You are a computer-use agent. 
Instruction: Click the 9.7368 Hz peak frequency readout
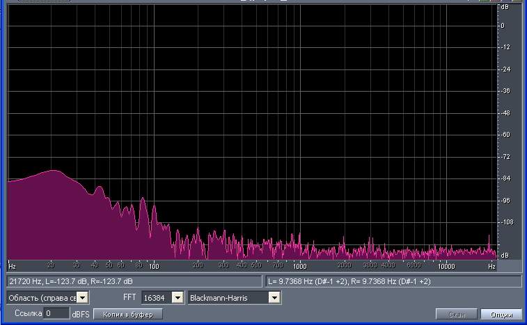click(x=393, y=281)
